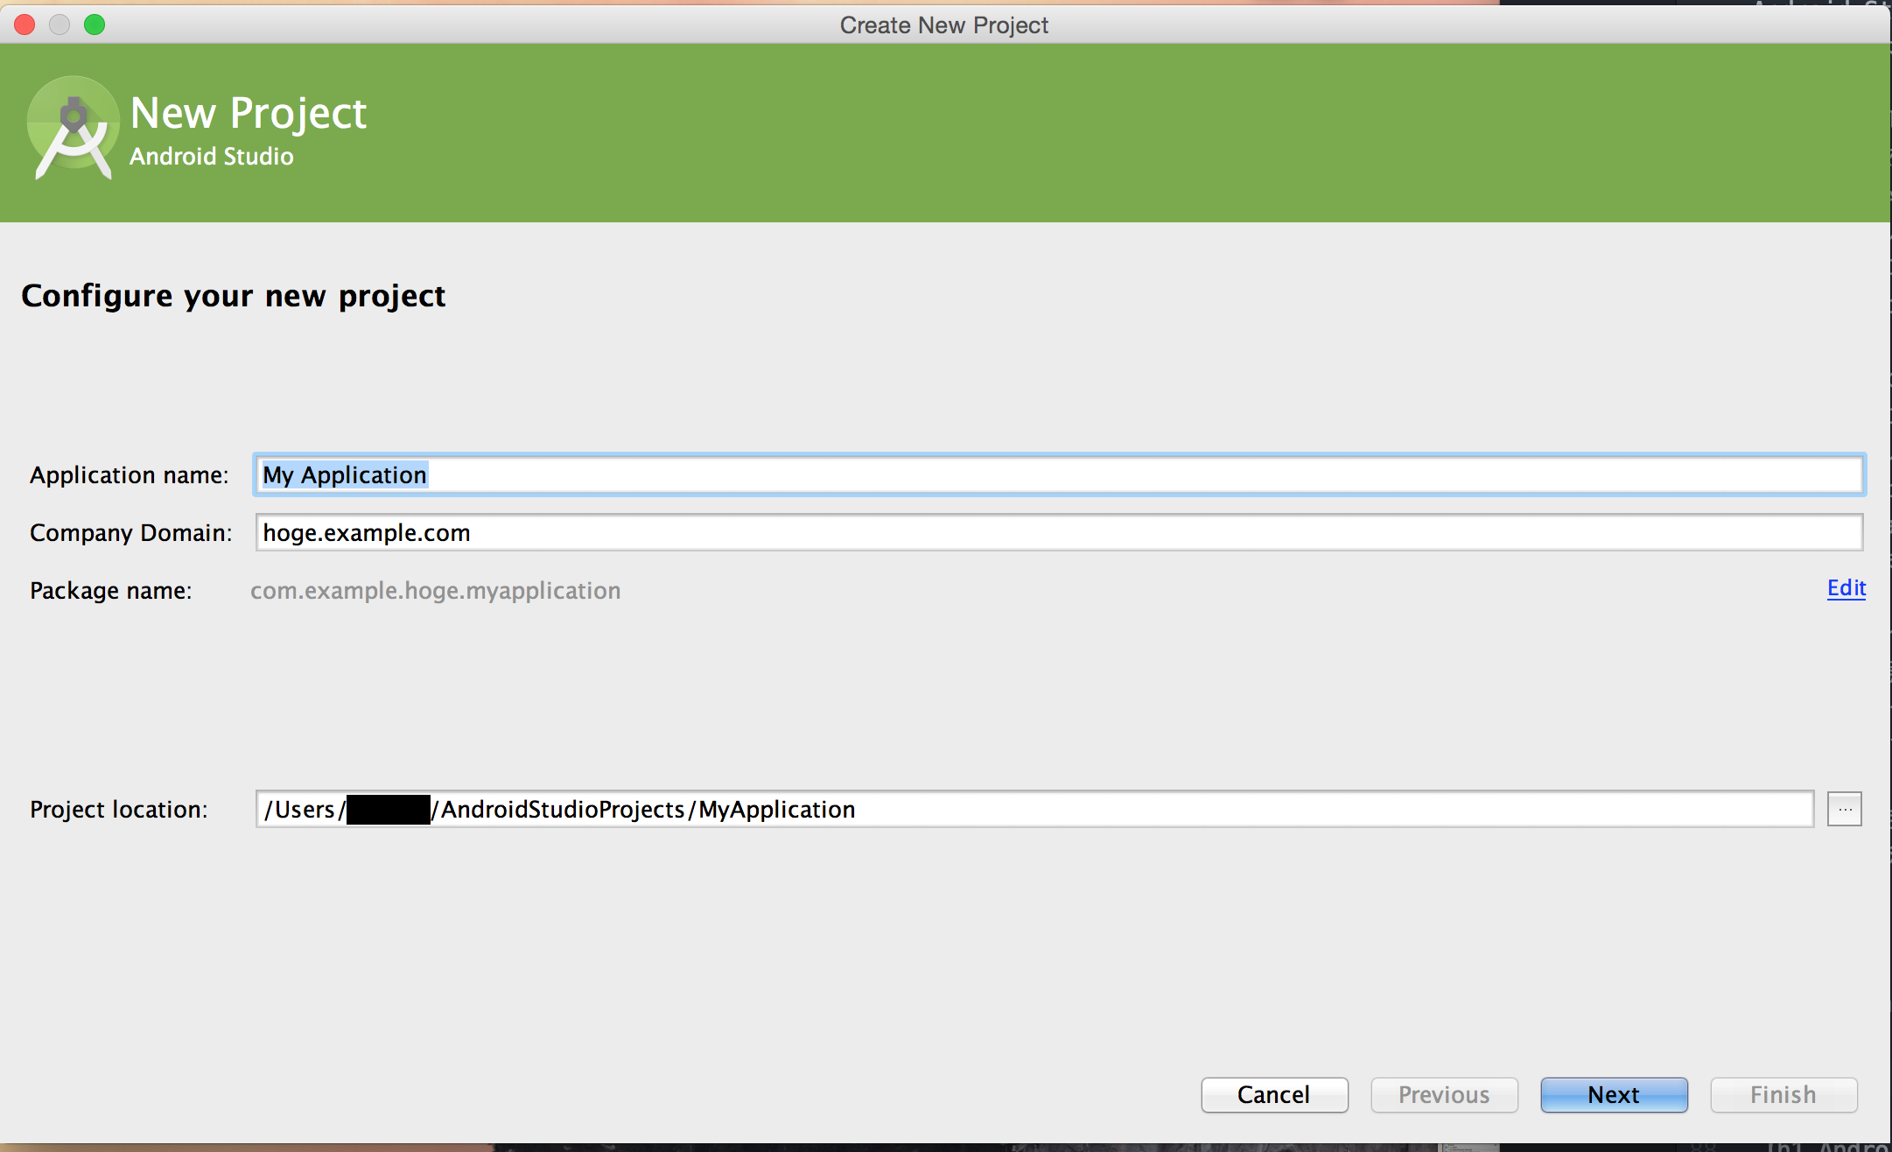The image size is (1892, 1152).
Task: Click the 'Create New Project' window title
Action: [x=944, y=25]
